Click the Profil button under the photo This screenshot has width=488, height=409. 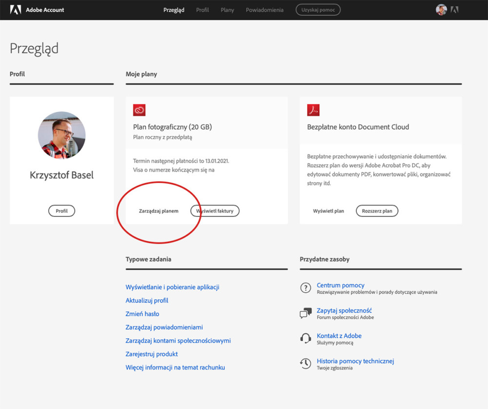(61, 211)
